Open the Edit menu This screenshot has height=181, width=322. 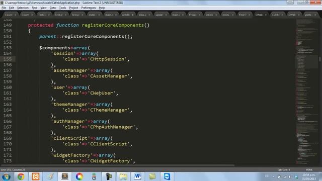coord(12,8)
